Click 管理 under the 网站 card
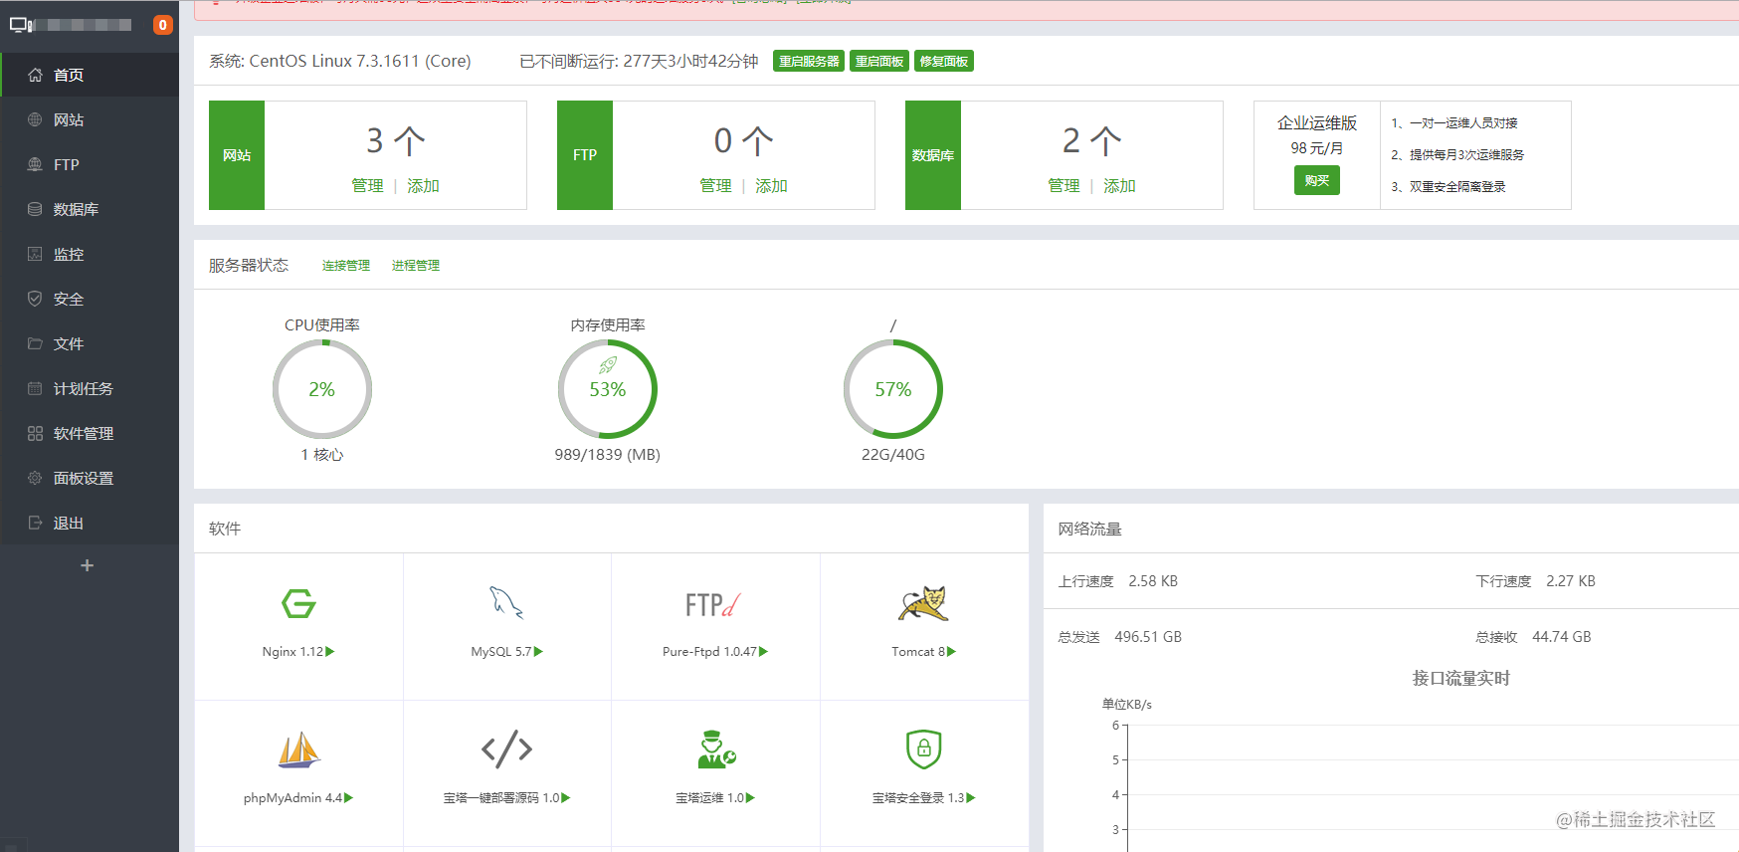1739x852 pixels. pos(367,185)
